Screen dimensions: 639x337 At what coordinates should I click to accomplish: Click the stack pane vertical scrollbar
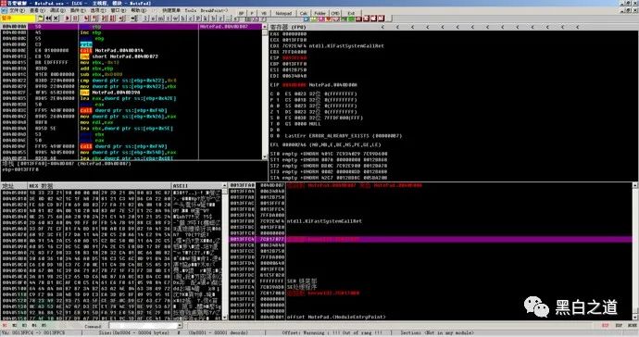635,251
